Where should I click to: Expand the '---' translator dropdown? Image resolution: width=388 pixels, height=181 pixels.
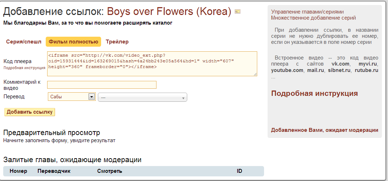pyautogui.click(x=143, y=97)
